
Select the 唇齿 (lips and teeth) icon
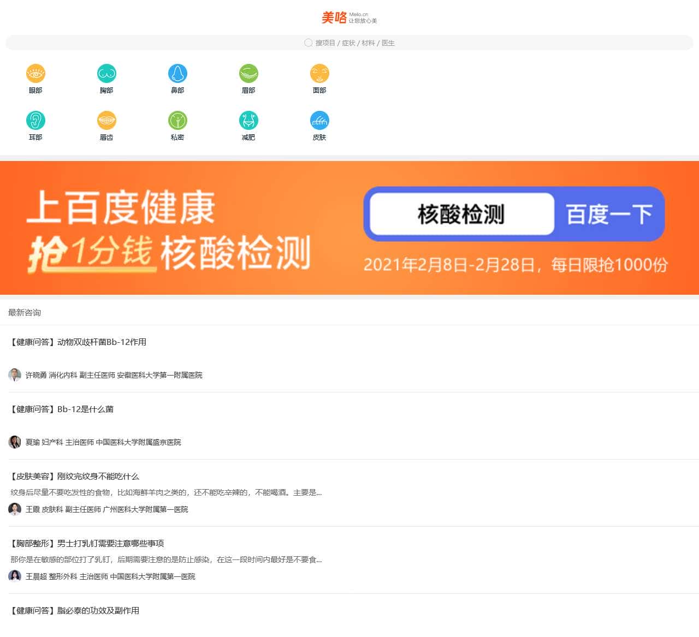click(x=106, y=120)
